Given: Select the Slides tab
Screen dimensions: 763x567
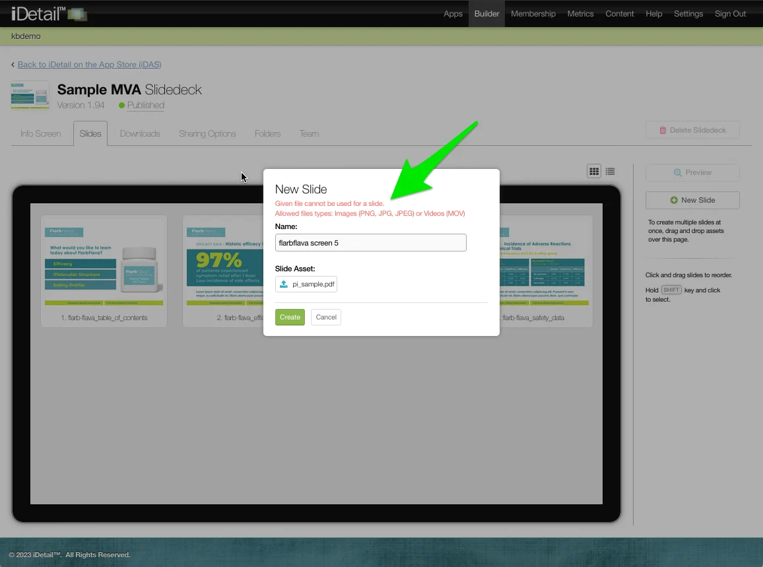Looking at the screenshot, I should coord(90,134).
